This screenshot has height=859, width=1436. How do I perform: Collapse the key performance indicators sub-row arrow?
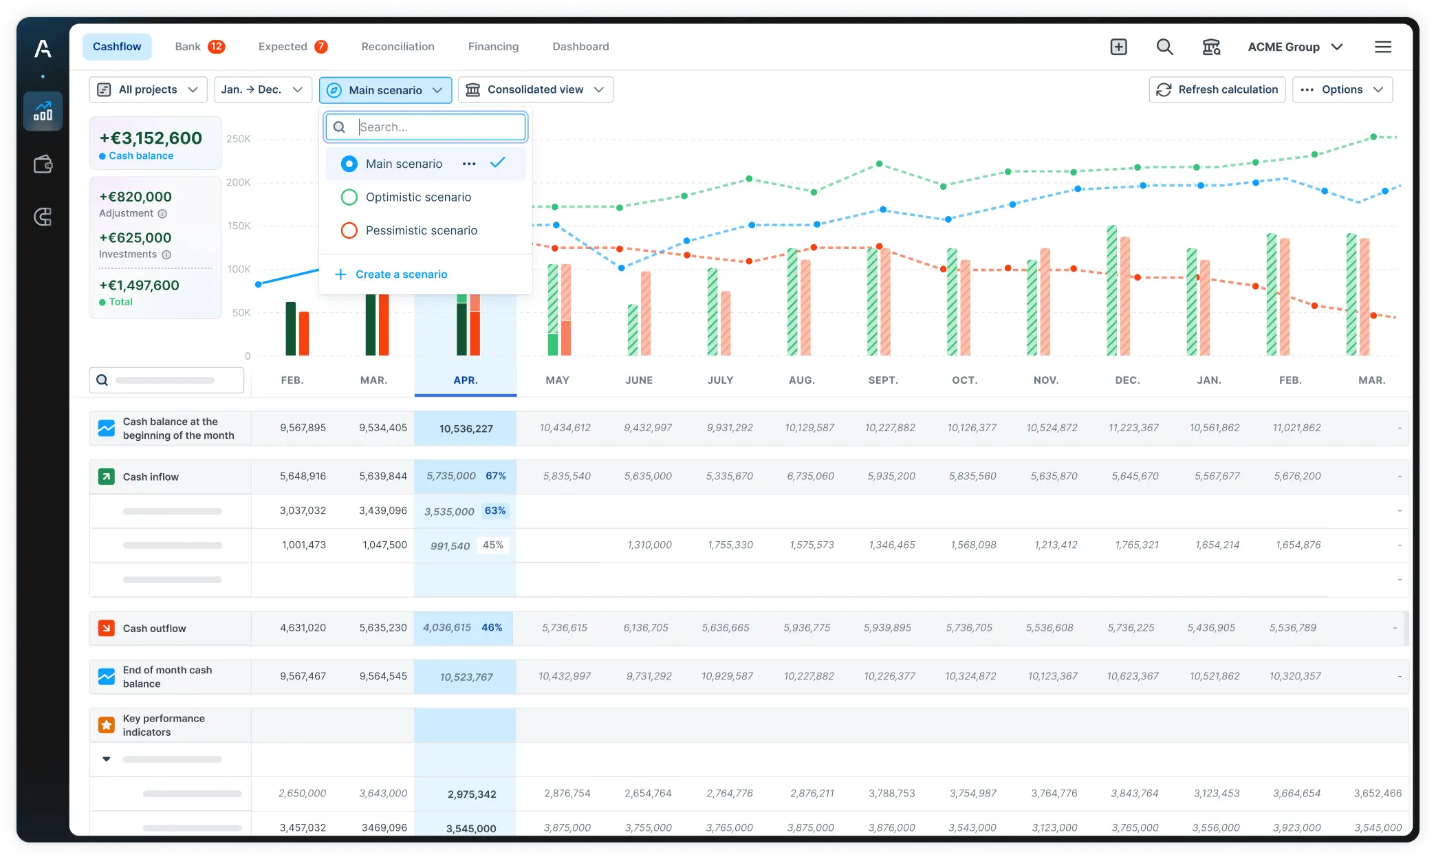point(107,759)
